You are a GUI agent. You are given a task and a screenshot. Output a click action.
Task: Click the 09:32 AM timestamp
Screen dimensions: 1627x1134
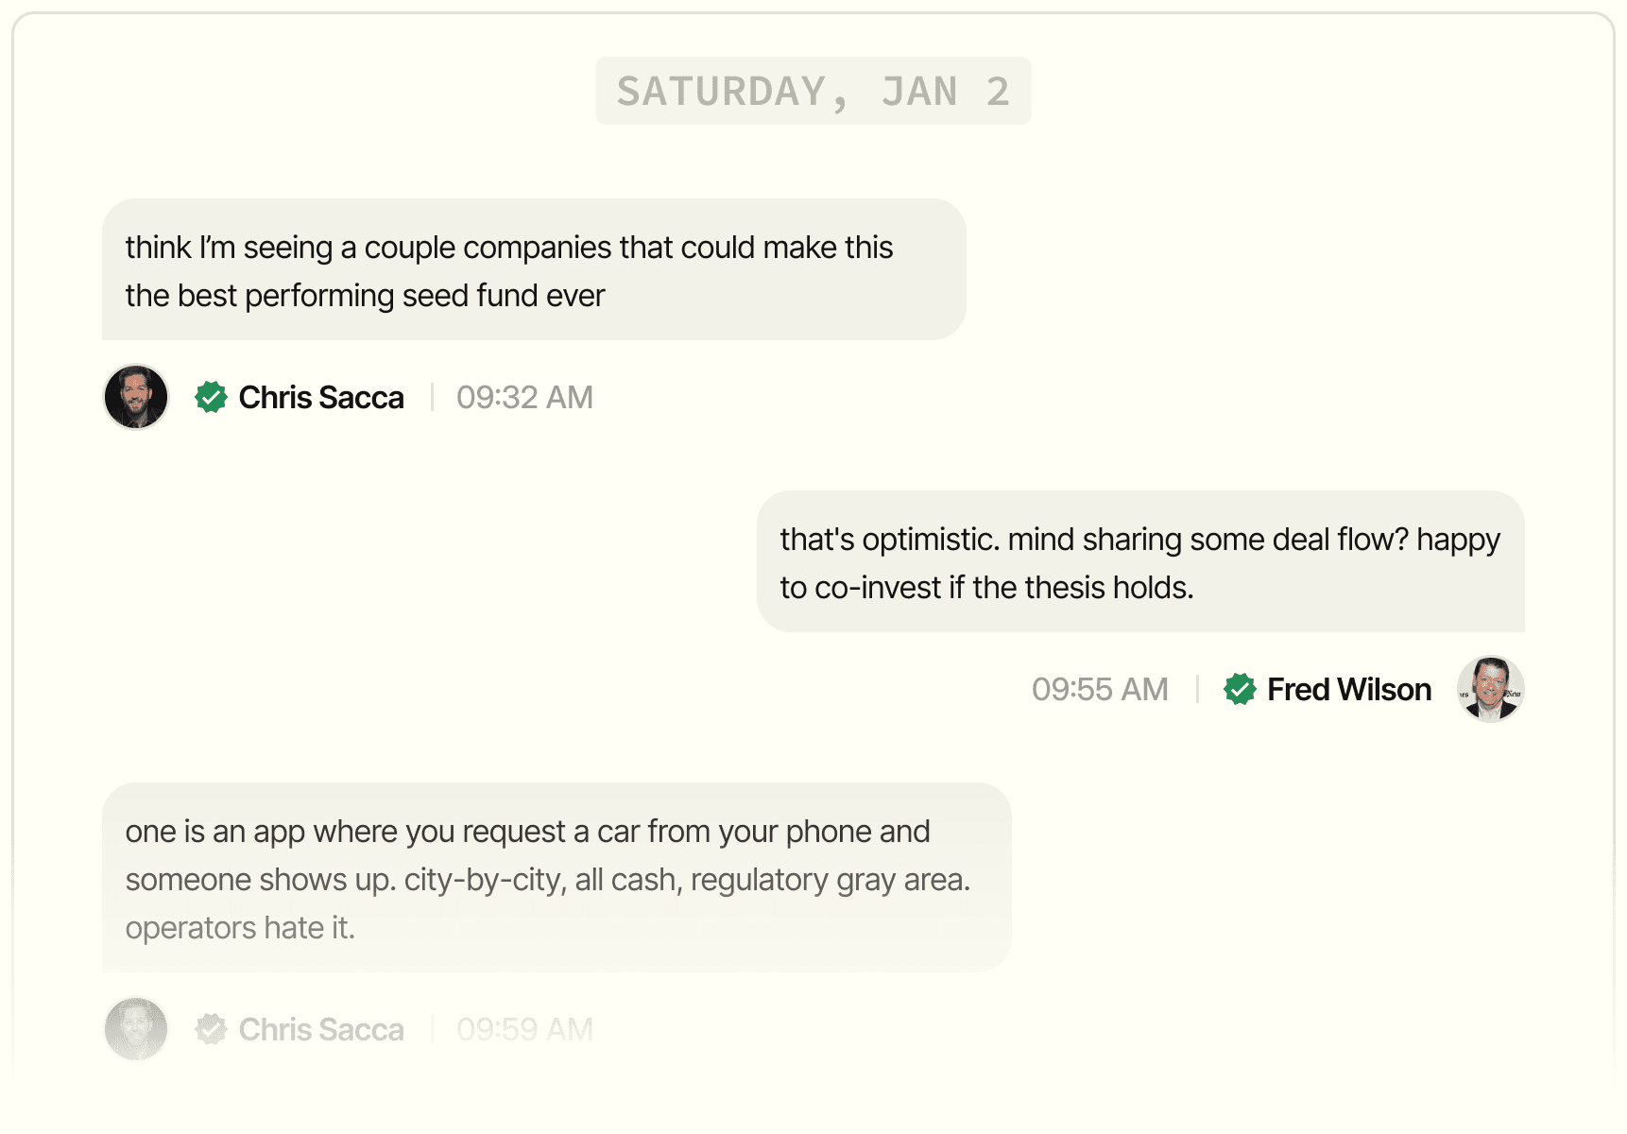coord(524,397)
